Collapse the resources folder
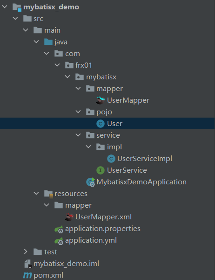The width and height of the screenshot is (215, 280). click(36, 193)
